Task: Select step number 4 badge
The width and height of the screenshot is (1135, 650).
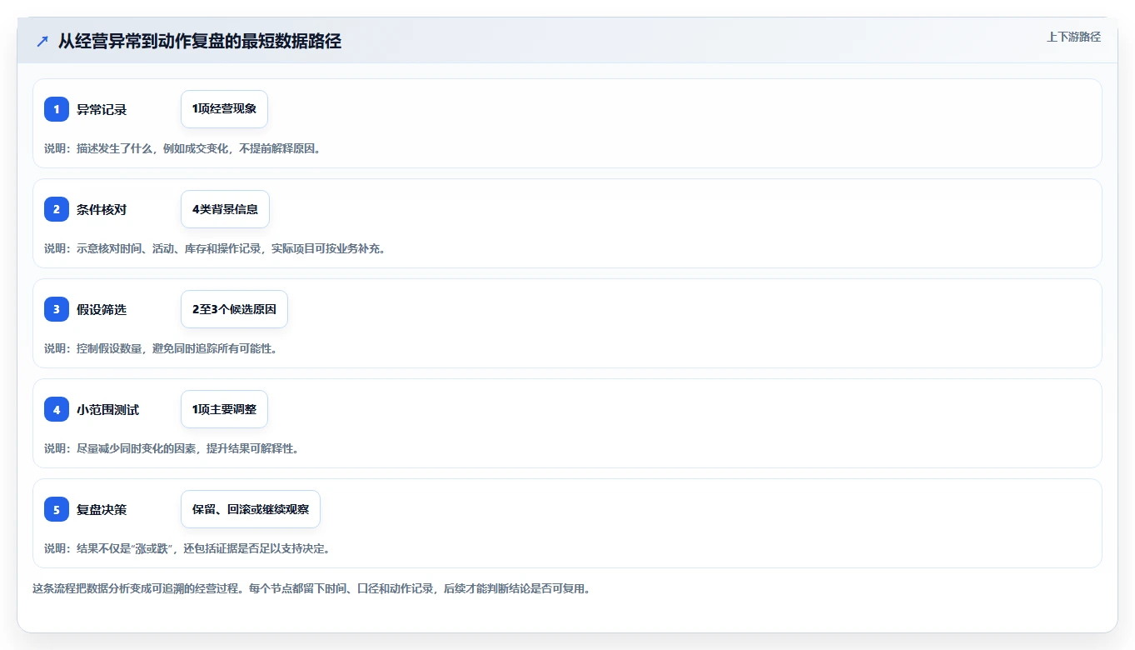Action: point(57,409)
